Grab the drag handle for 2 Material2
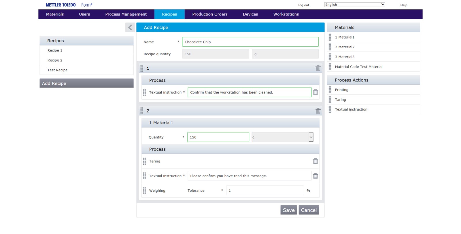Image resolution: width=461 pixels, height=234 pixels. tap(330, 47)
